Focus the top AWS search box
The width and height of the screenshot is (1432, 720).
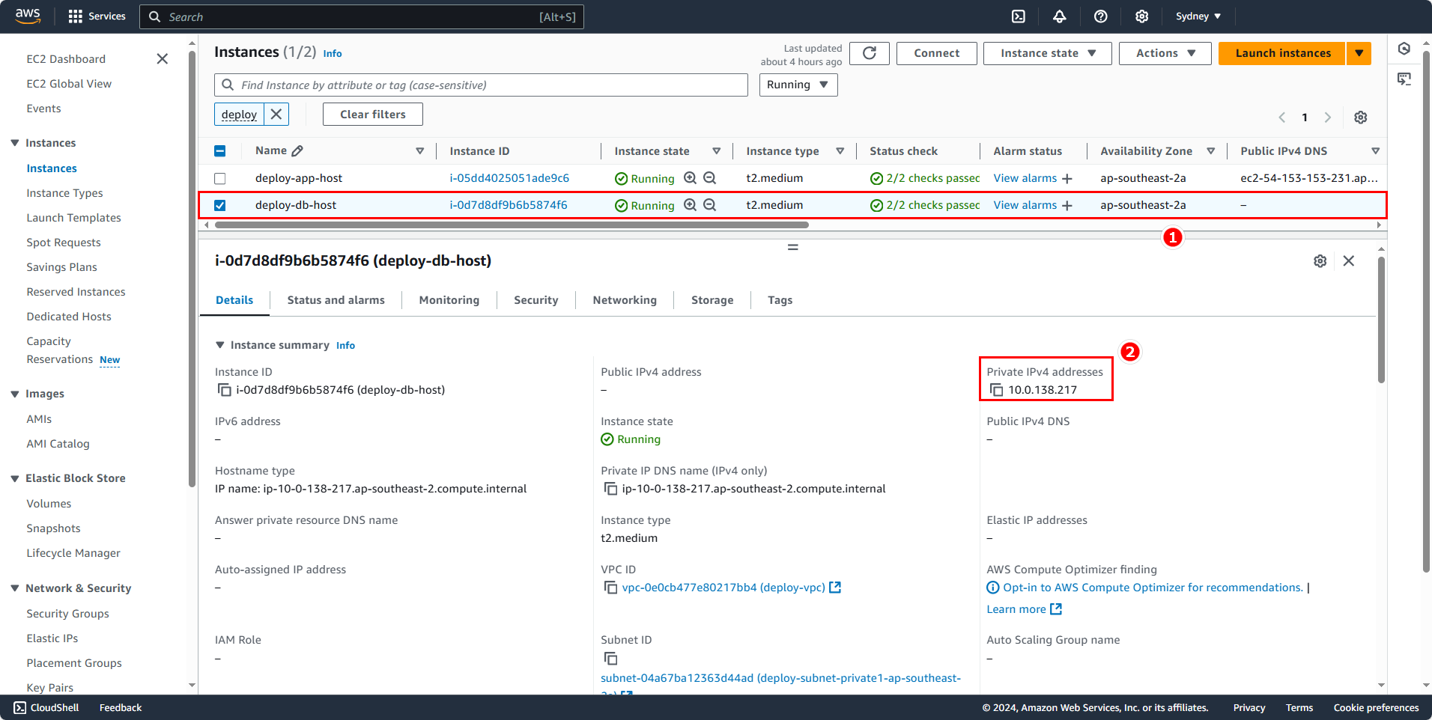click(x=362, y=16)
